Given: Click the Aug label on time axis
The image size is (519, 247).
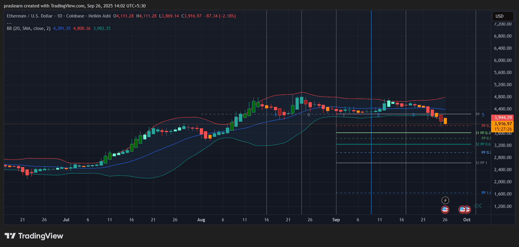Looking at the screenshot, I should coord(201,220).
